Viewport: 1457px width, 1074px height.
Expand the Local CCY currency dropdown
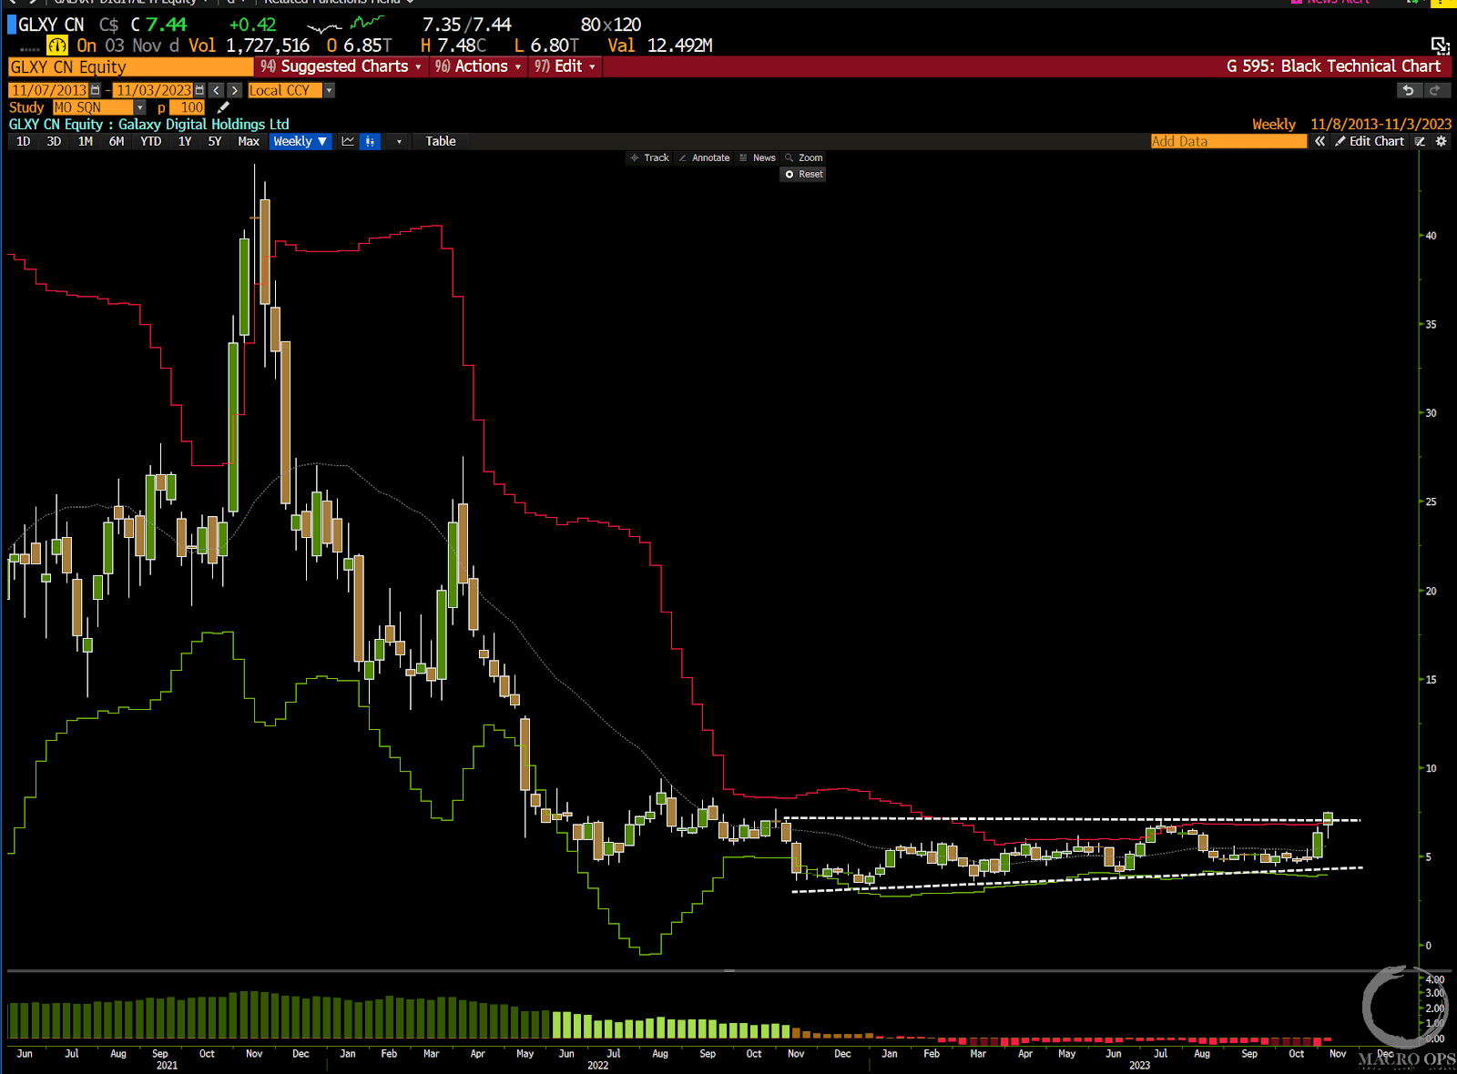(329, 90)
